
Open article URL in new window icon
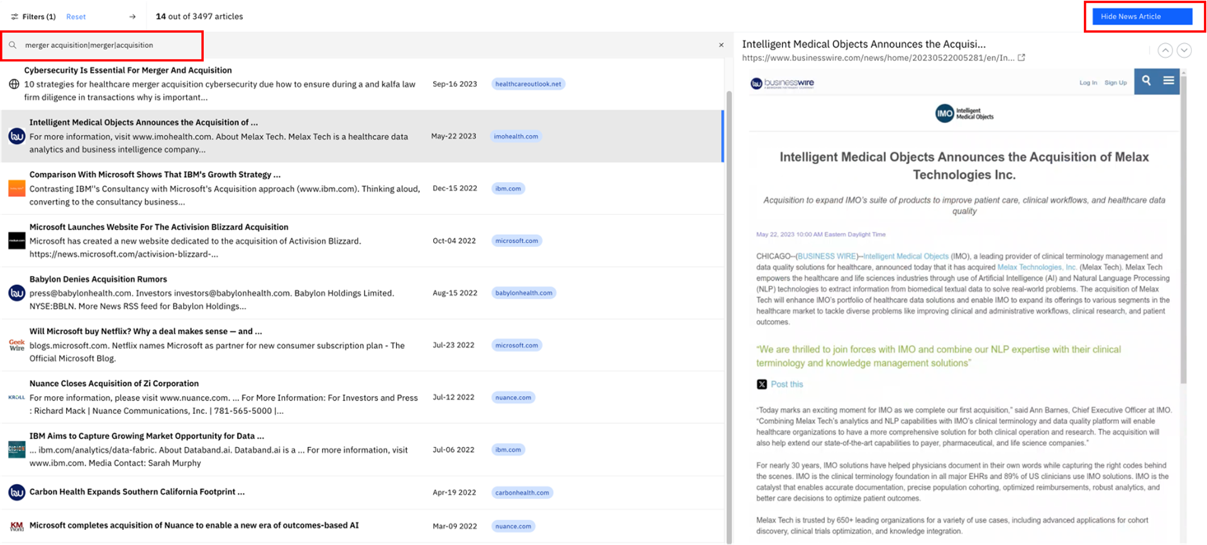tap(1022, 58)
